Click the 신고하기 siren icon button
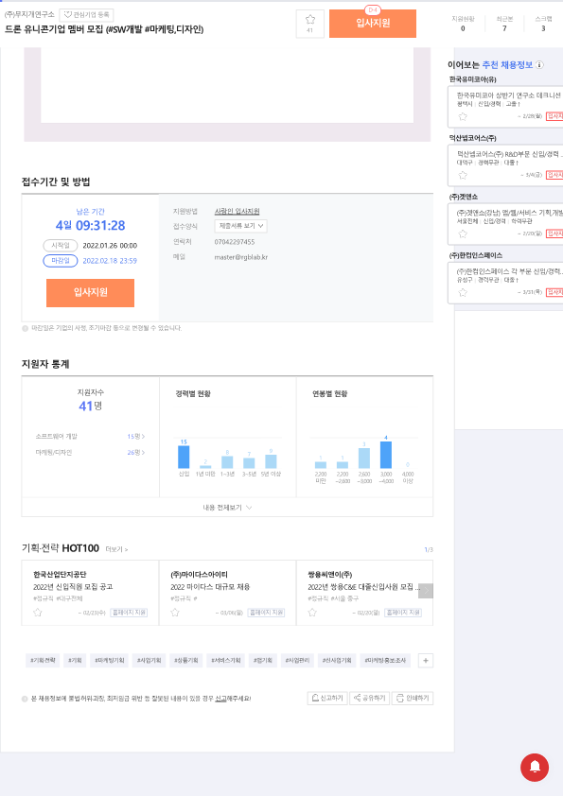The height and width of the screenshot is (796, 563). click(x=327, y=698)
